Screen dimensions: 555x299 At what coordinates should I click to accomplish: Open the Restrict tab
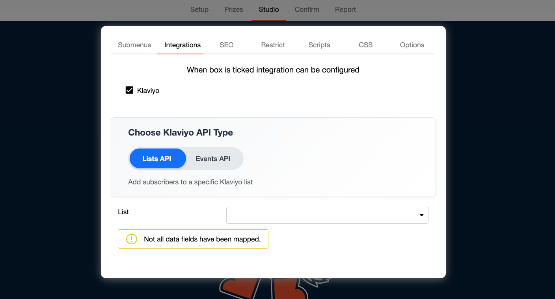point(273,45)
